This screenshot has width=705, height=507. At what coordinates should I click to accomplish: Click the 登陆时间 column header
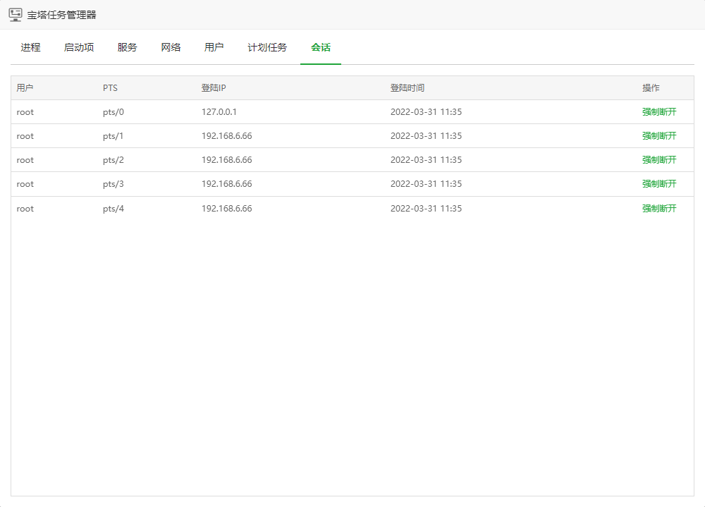click(x=407, y=88)
